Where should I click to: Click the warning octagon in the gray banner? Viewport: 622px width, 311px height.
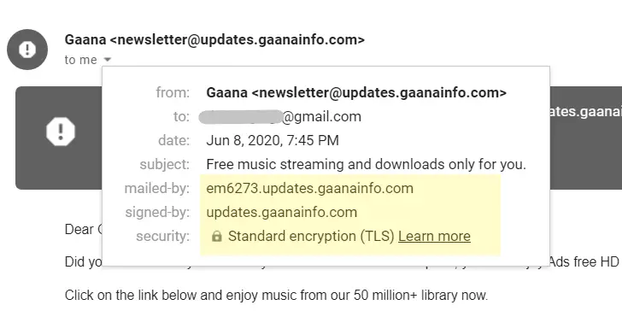(61, 132)
